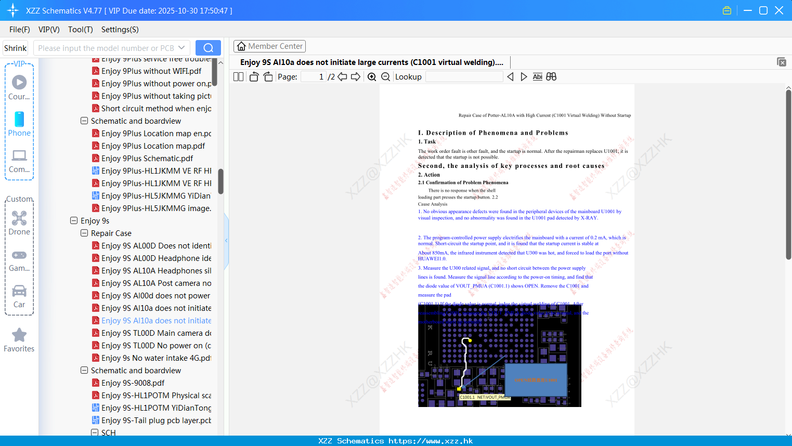Screen dimensions: 792x446
Task: Open Enjoy 9S-9008.pdf
Action: 133,383
